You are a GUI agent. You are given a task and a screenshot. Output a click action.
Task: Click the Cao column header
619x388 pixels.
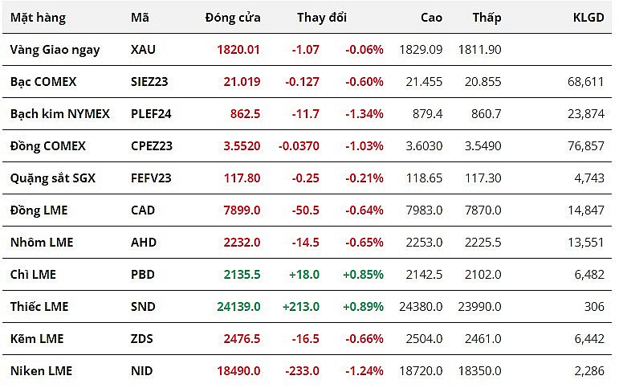point(431,17)
